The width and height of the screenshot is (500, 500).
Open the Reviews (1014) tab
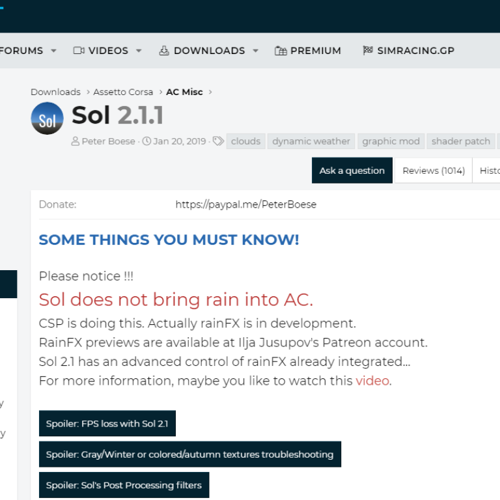pos(434,171)
